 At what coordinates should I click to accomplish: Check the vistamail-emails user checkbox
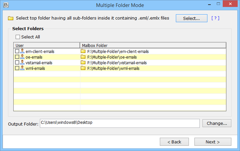point(17,62)
